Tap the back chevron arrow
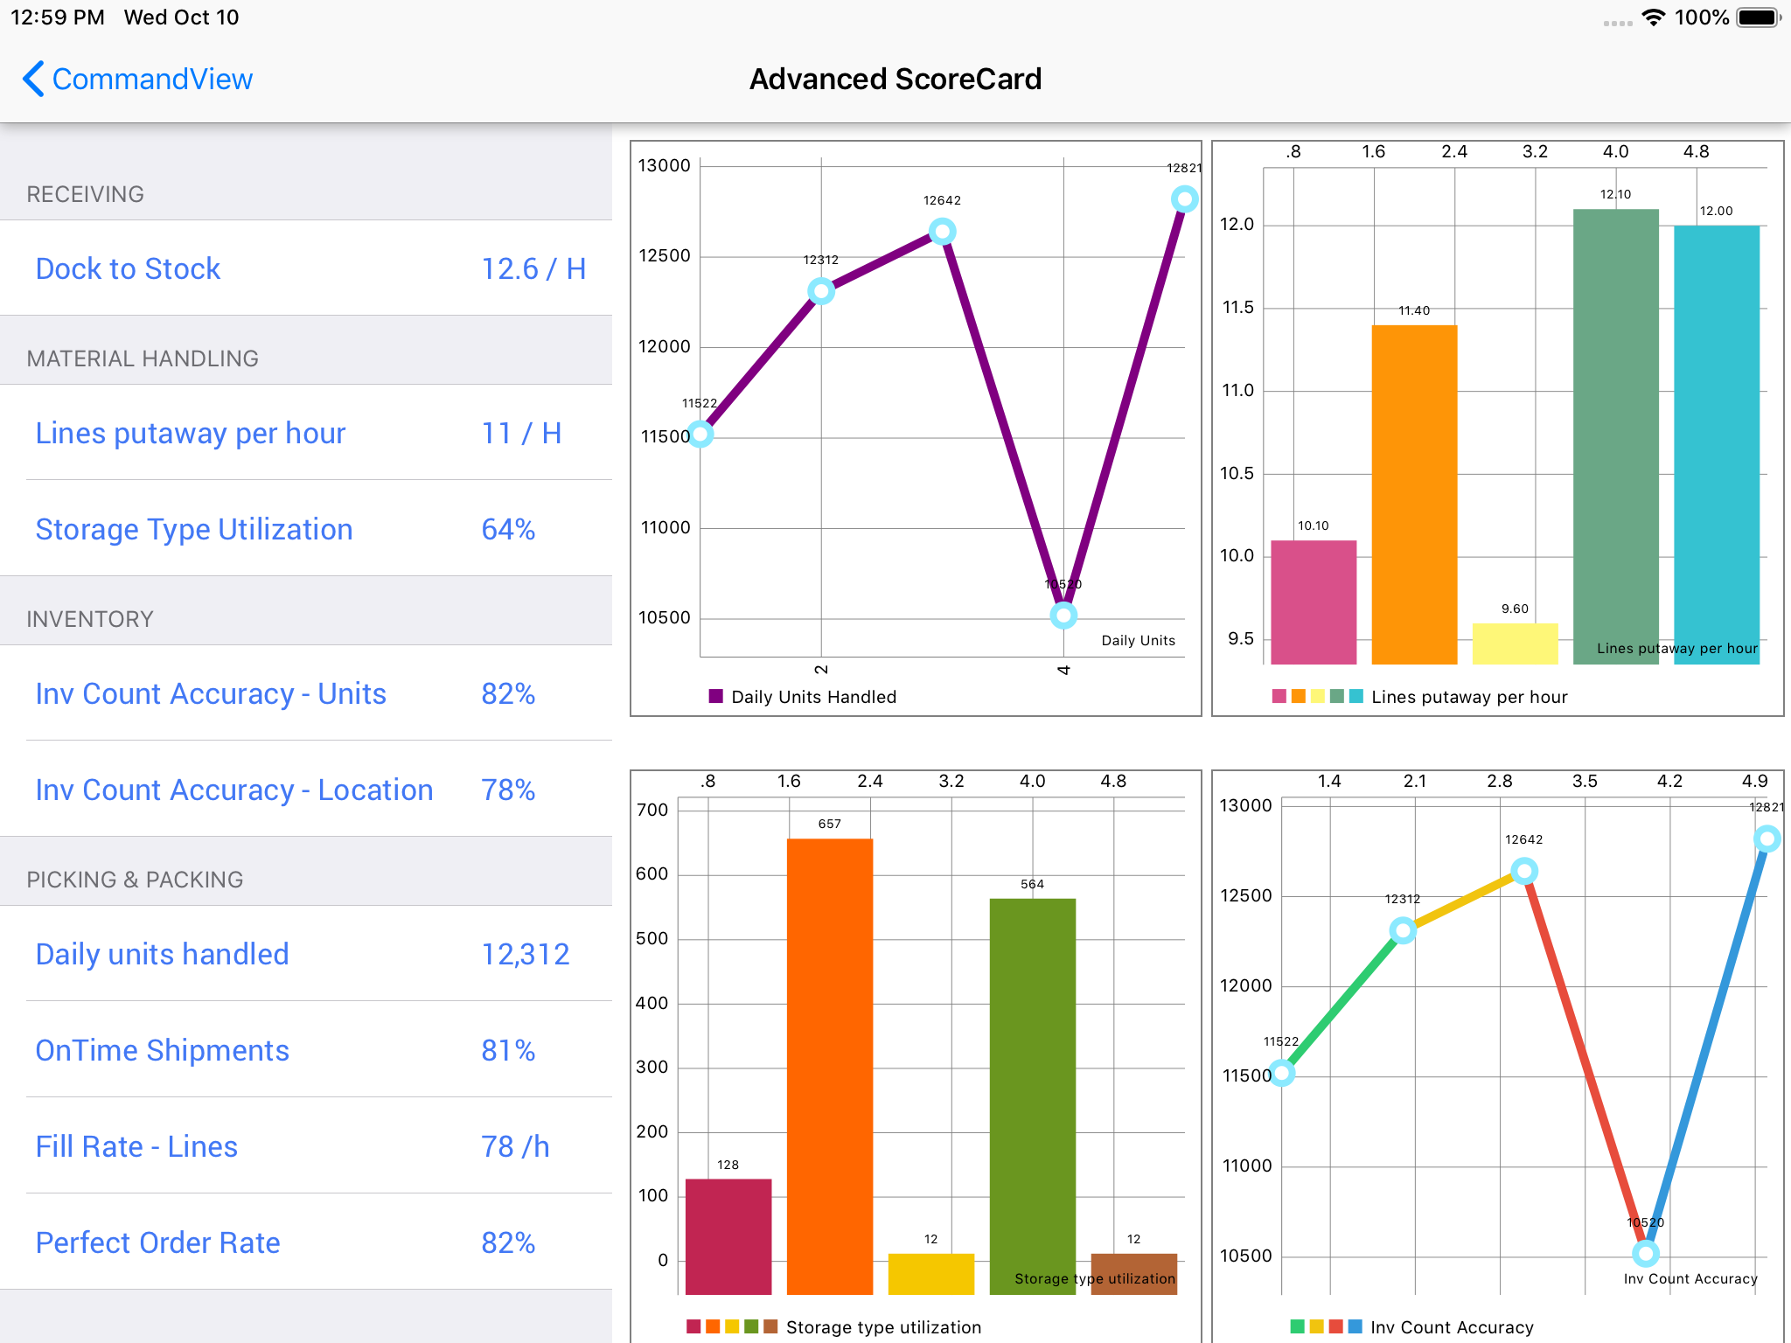The width and height of the screenshot is (1791, 1343). pos(33,79)
